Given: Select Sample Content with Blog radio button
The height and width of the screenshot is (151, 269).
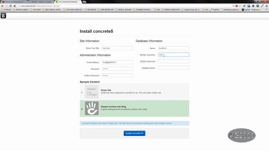Looking at the screenshot, I should coord(82,109).
